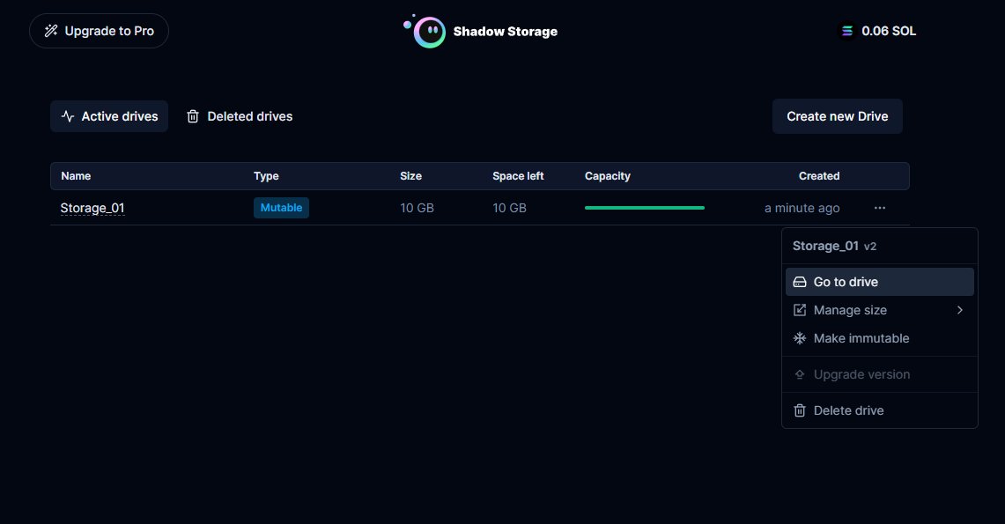Select Make immutable menu entry
Image resolution: width=1005 pixels, height=524 pixels.
pyautogui.click(x=879, y=338)
